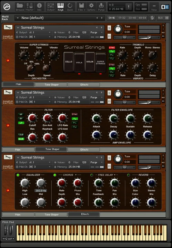Open the Browse panel
172x248 pixels.
[x=20, y=7]
